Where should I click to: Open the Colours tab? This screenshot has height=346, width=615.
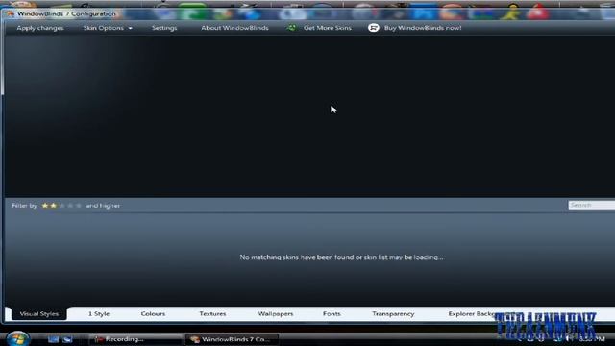(153, 314)
